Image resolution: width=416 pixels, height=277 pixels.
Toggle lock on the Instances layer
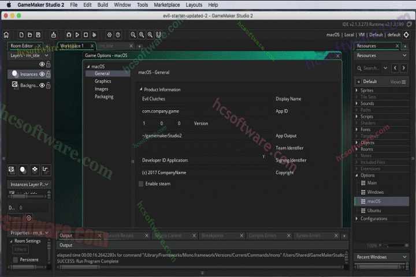coord(49,74)
